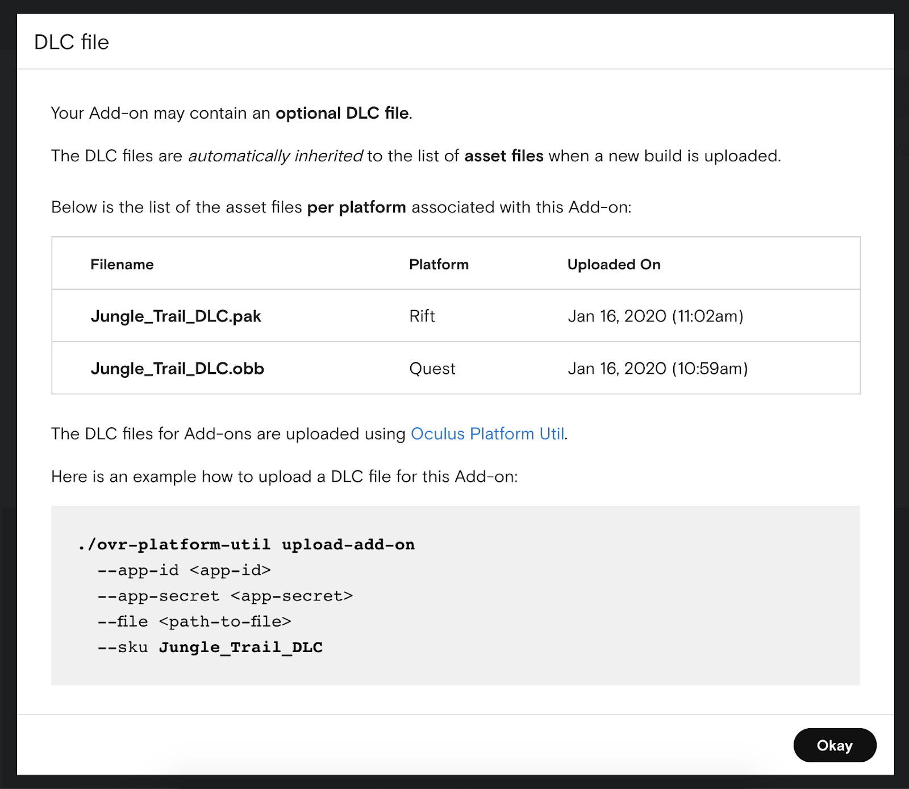Select the Jungle_Trail_DLC.pak filename
Image resolution: width=909 pixels, height=789 pixels.
(x=176, y=316)
